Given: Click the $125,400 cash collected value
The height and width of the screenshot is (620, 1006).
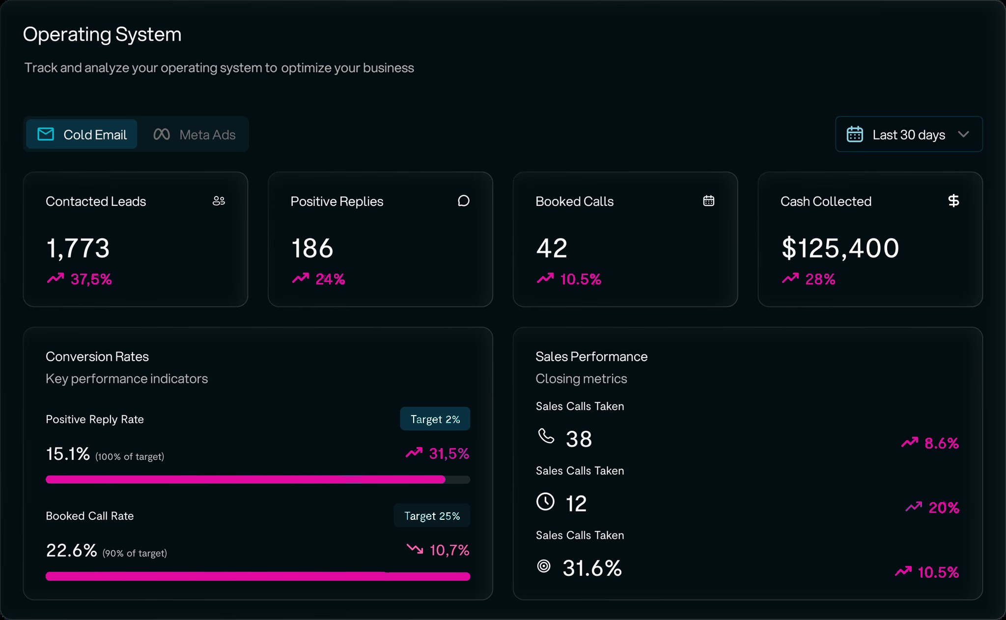Looking at the screenshot, I should tap(840, 248).
